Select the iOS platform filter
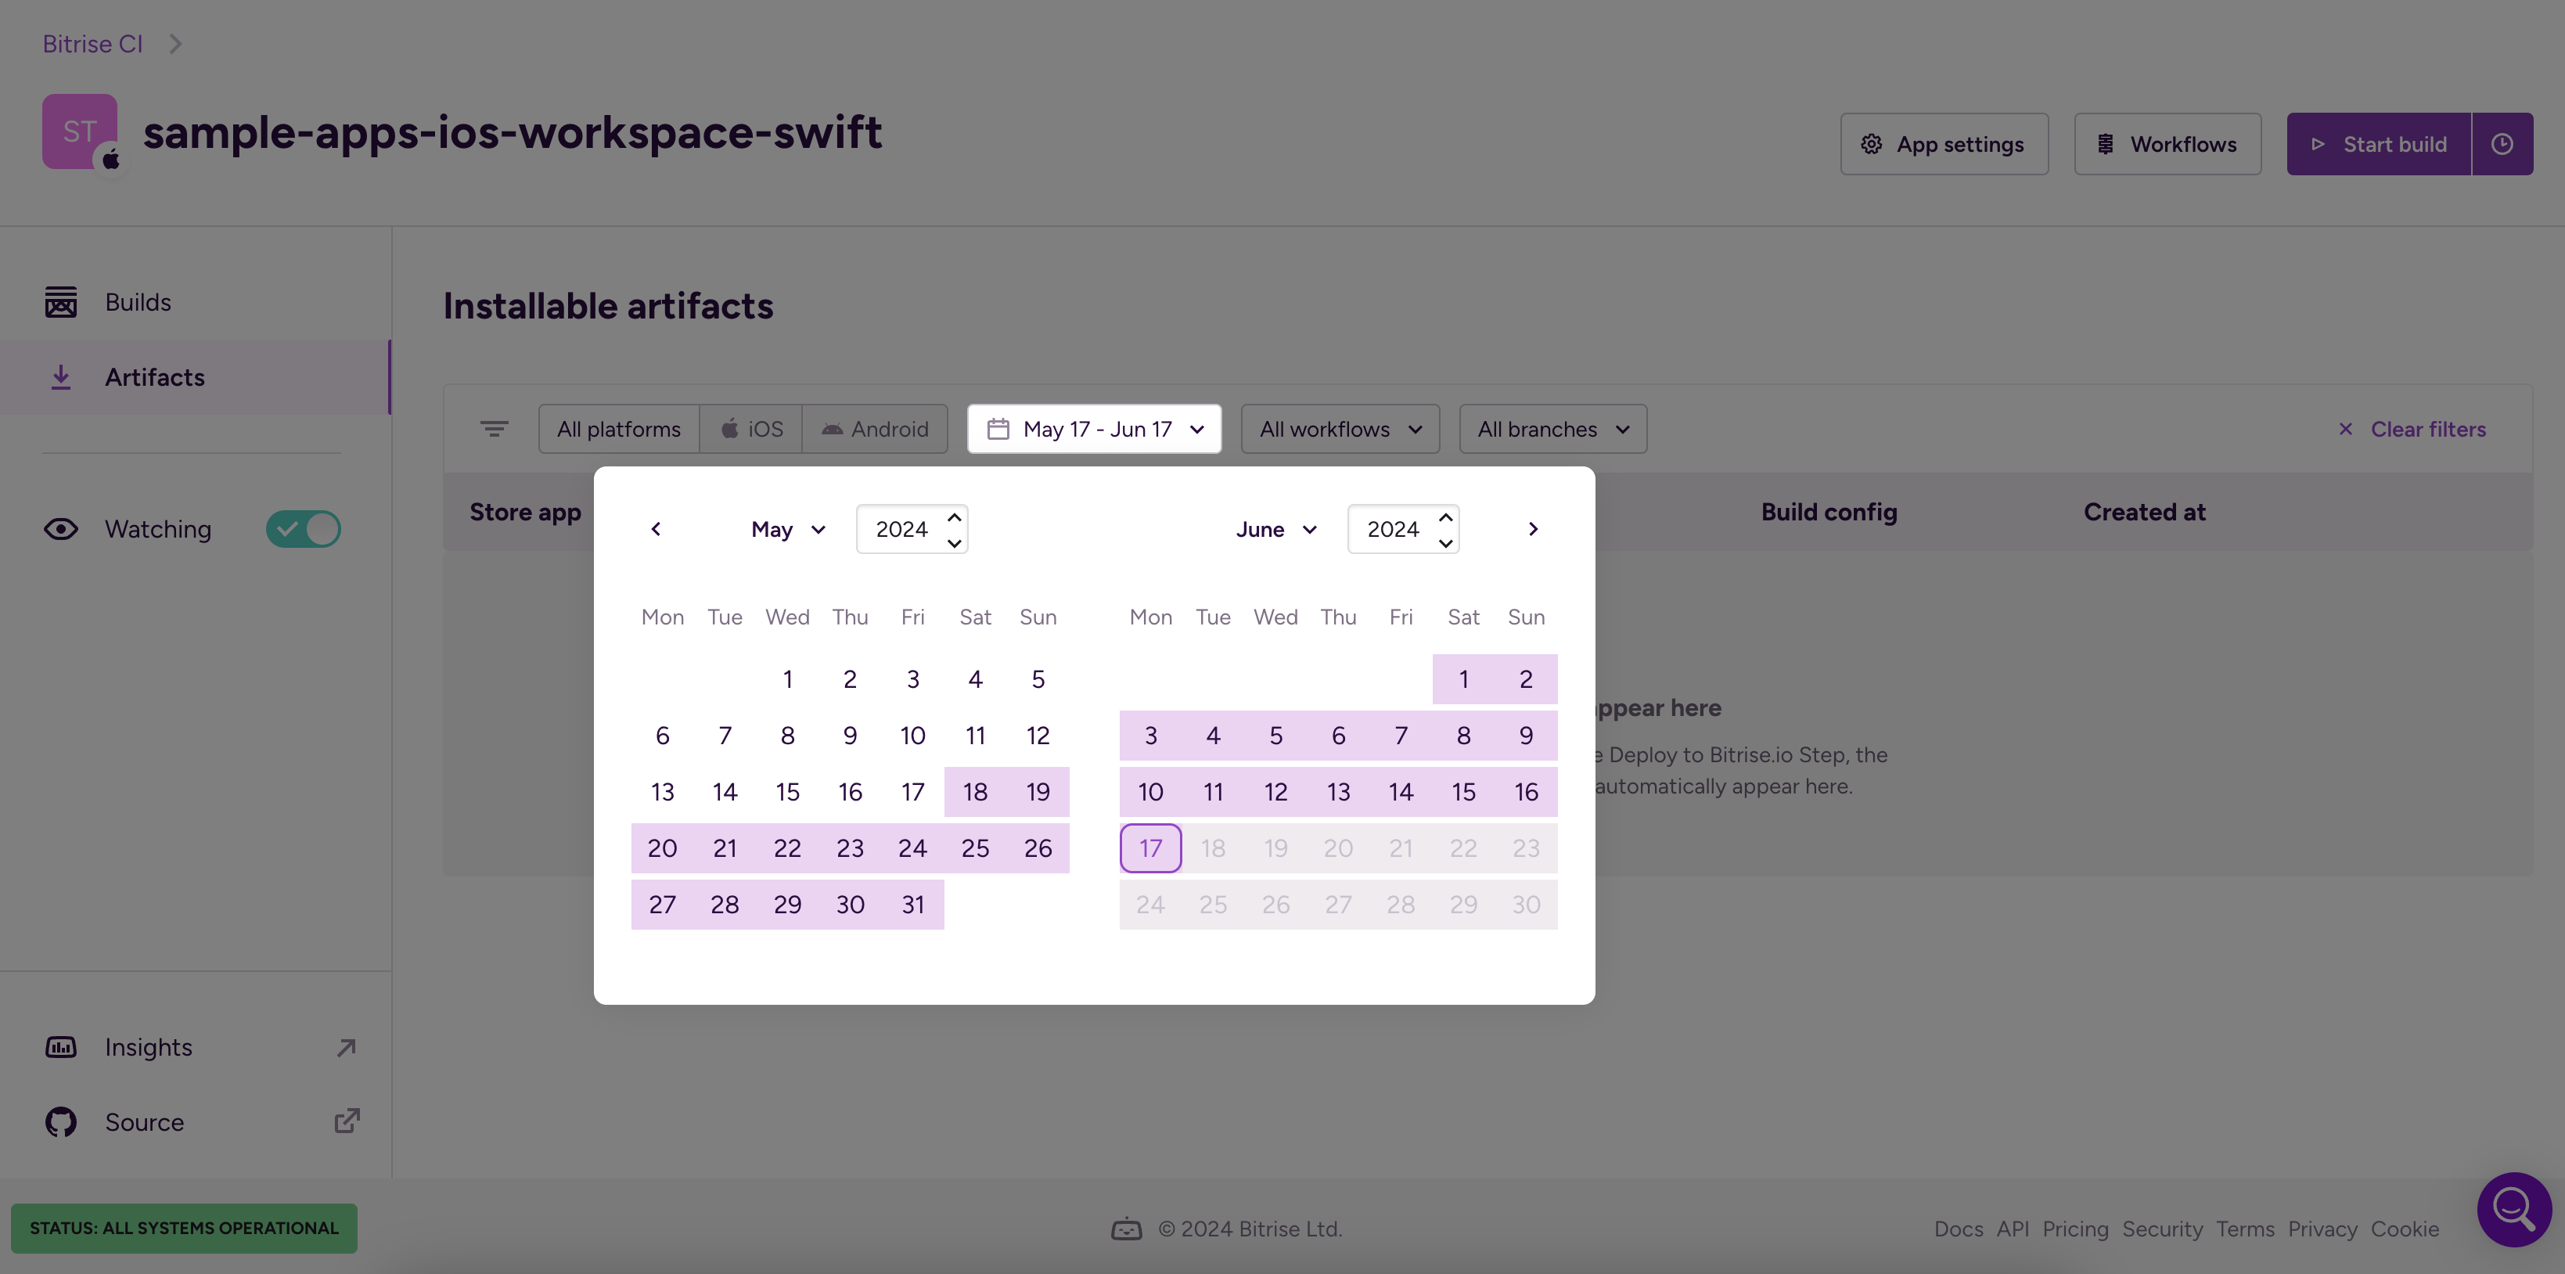The image size is (2565, 1274). point(752,430)
